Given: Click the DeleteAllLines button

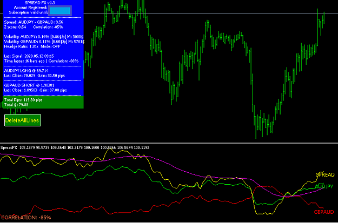Looking at the screenshot, I should tap(23, 120).
